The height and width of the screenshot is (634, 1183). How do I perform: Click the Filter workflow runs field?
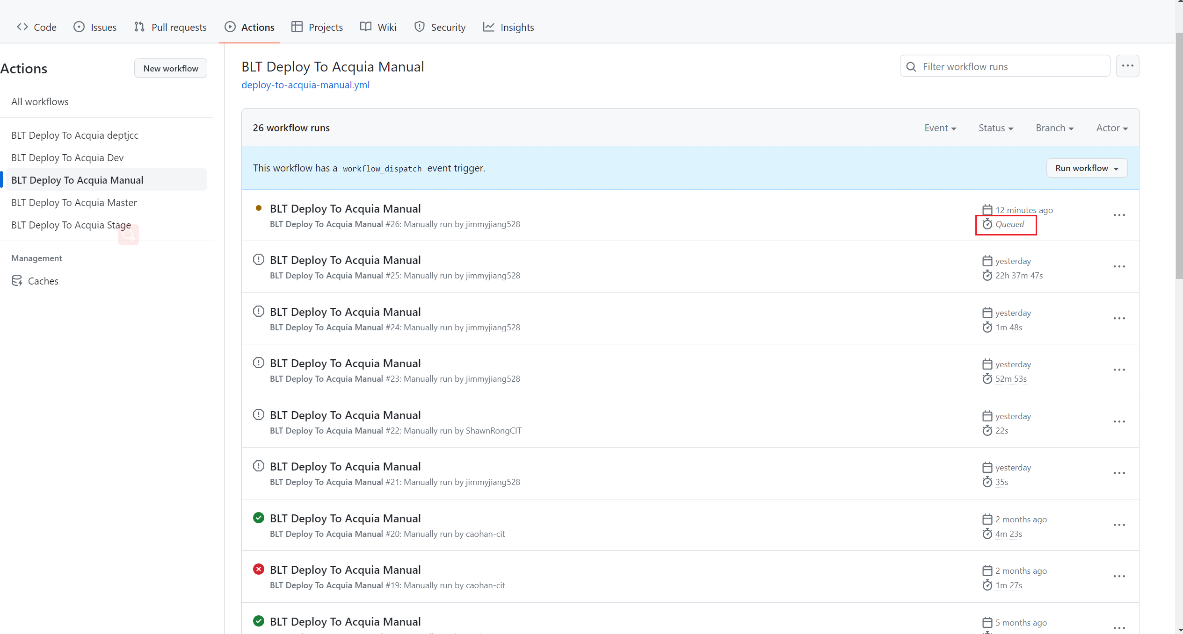tap(1005, 66)
